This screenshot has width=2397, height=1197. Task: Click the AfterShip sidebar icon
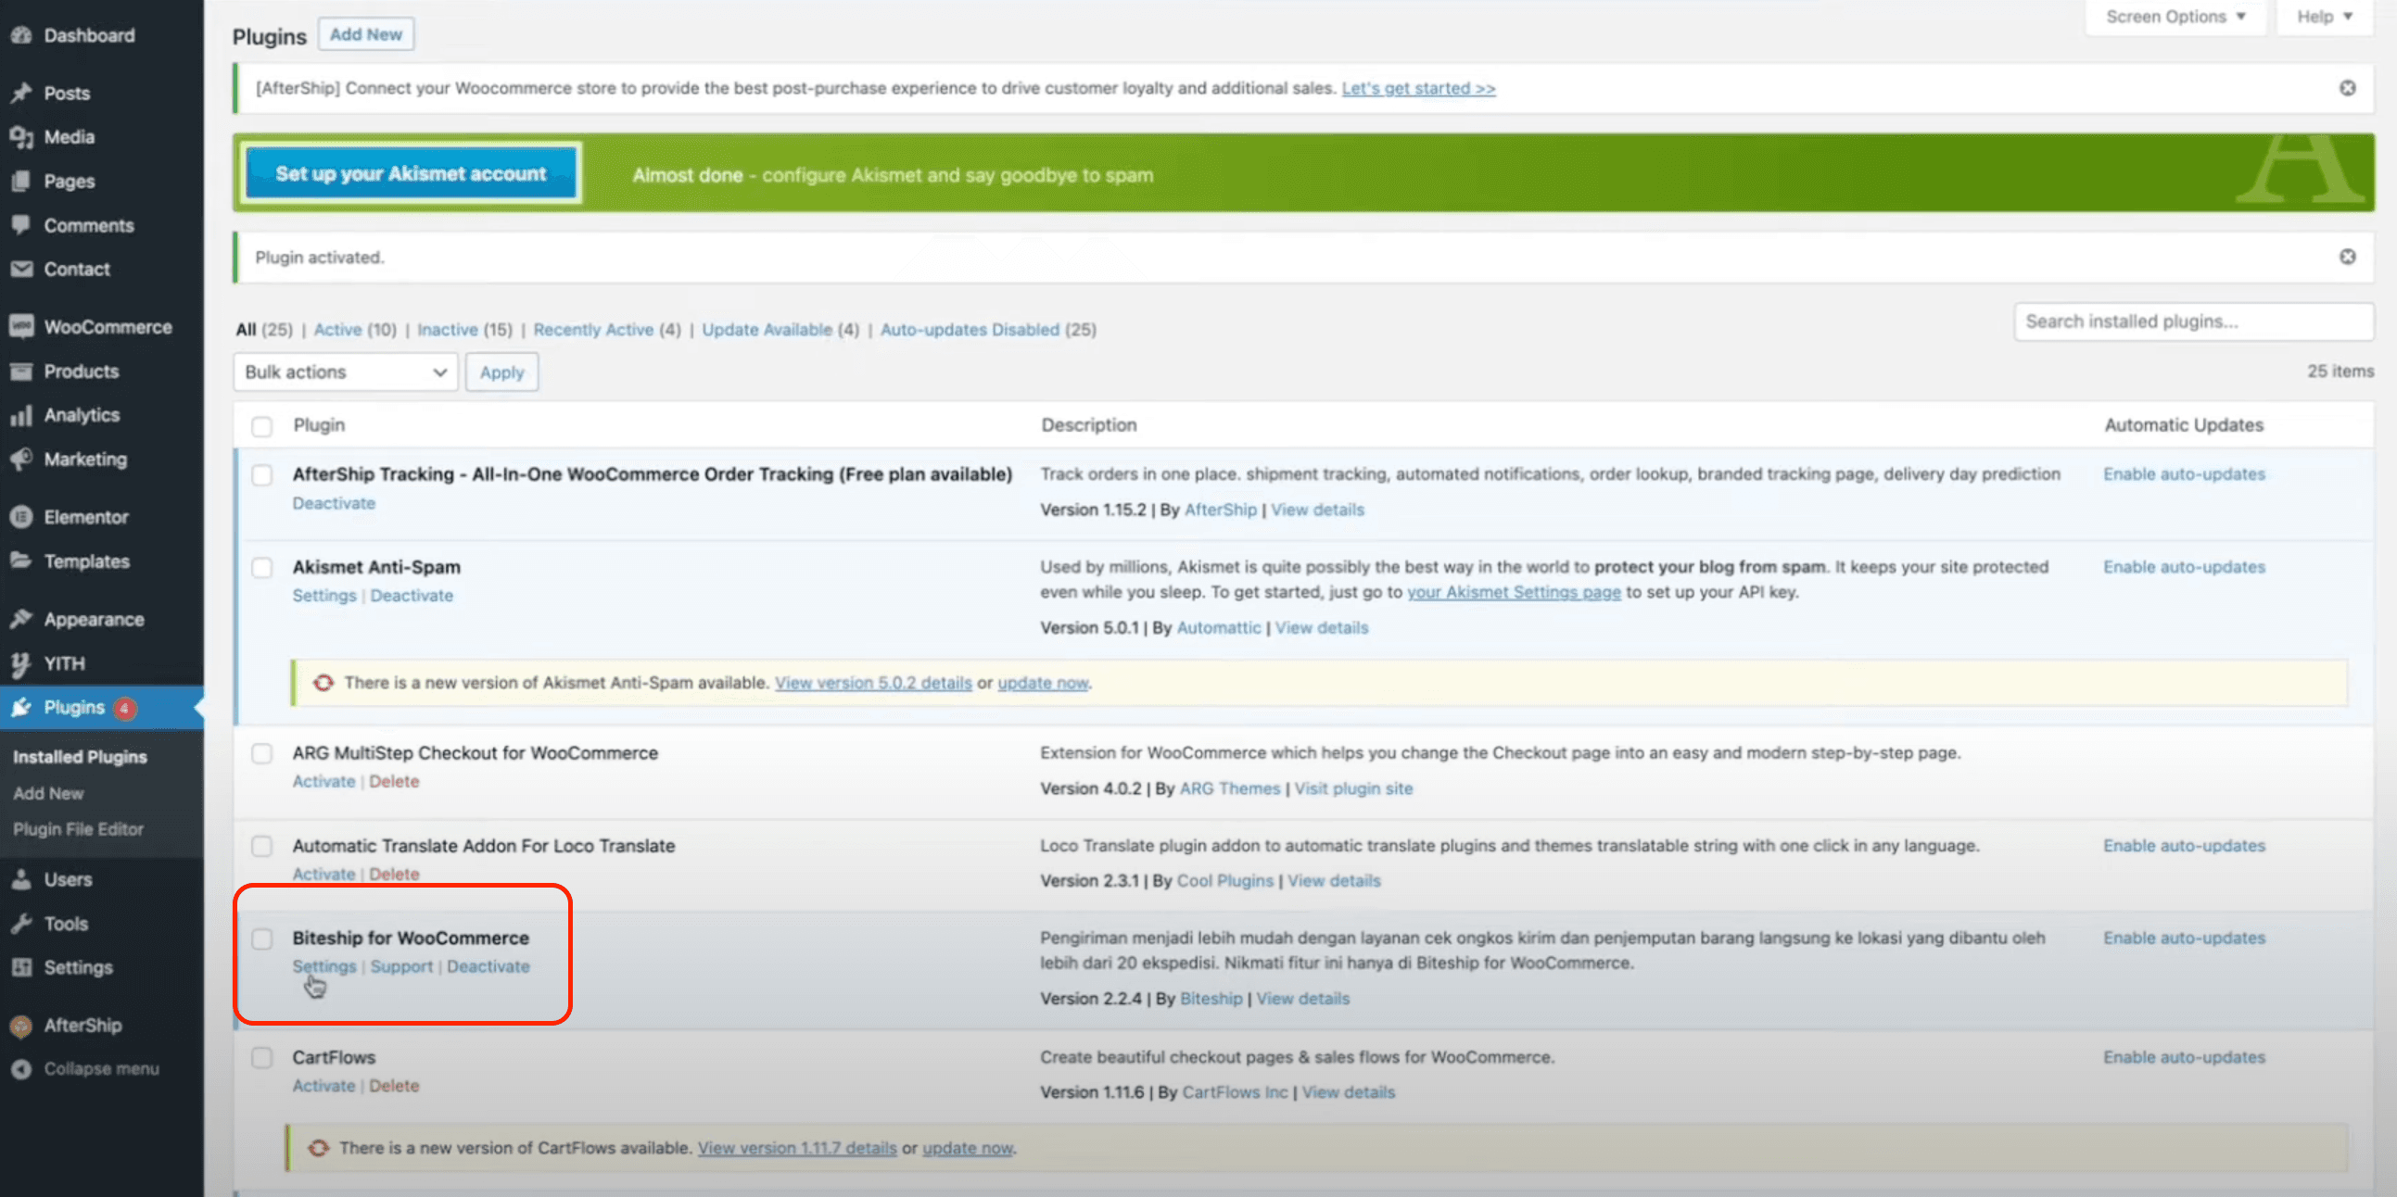pos(21,1025)
